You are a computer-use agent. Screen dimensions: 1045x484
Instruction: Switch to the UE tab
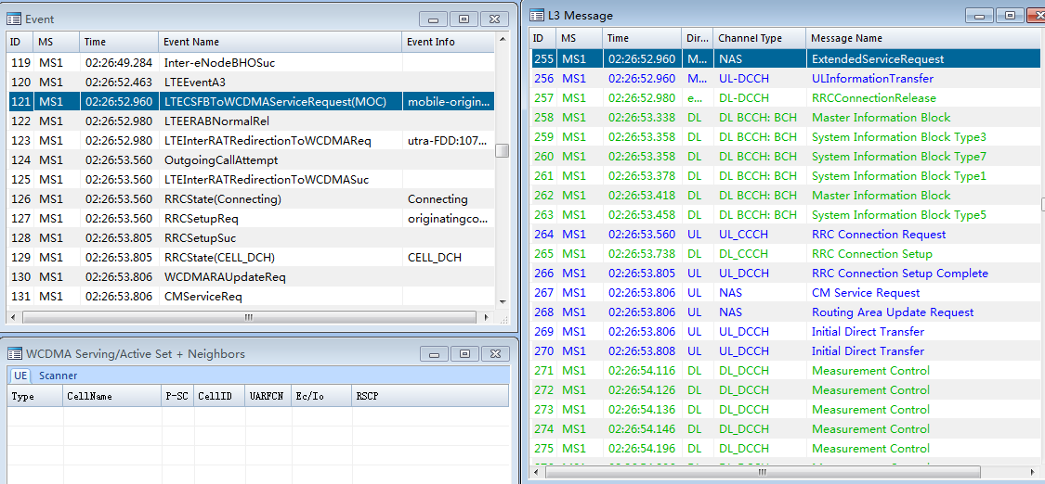(20, 376)
